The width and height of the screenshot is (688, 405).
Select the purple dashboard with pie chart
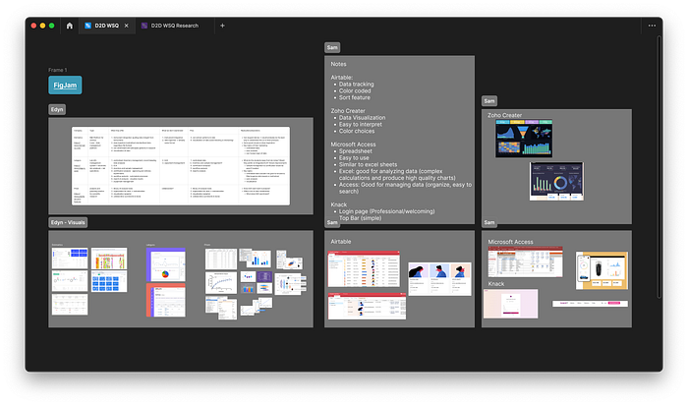166,264
